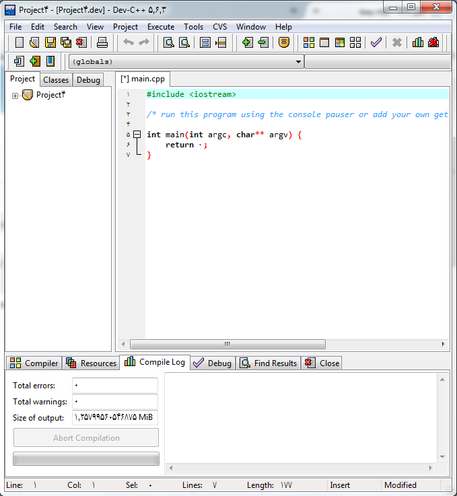Click the Debug checkmark icon
Screen dimensions: 457x496
pyautogui.click(x=376, y=42)
